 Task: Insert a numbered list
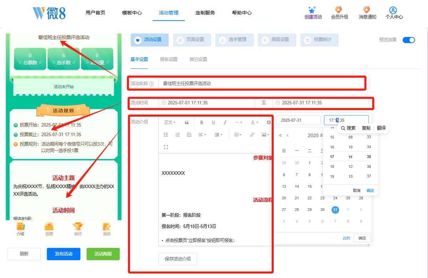coord(178,135)
